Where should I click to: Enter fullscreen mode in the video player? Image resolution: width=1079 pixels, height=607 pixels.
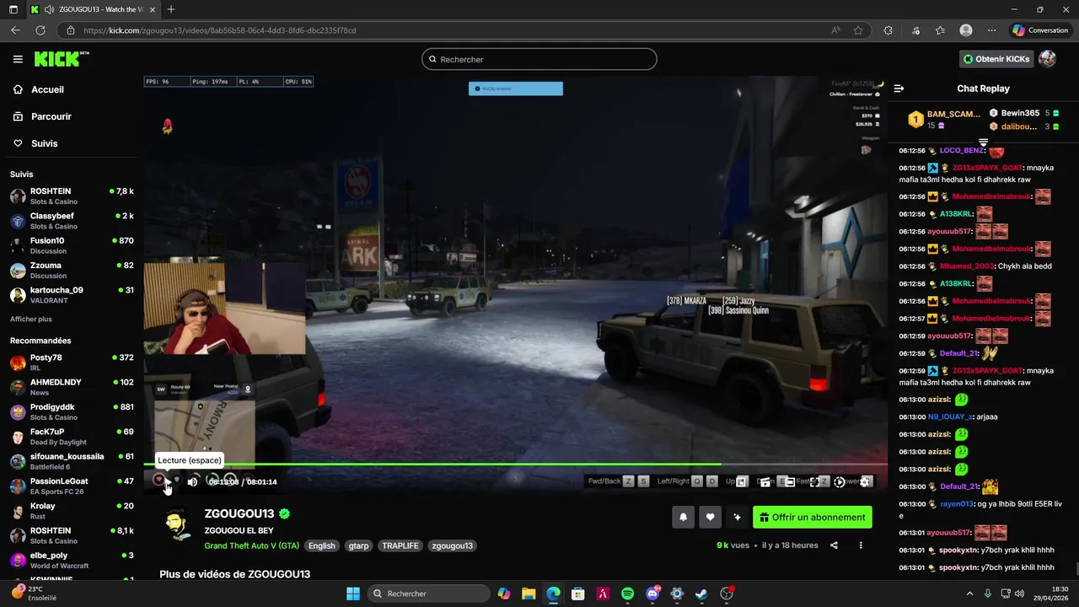pos(814,481)
